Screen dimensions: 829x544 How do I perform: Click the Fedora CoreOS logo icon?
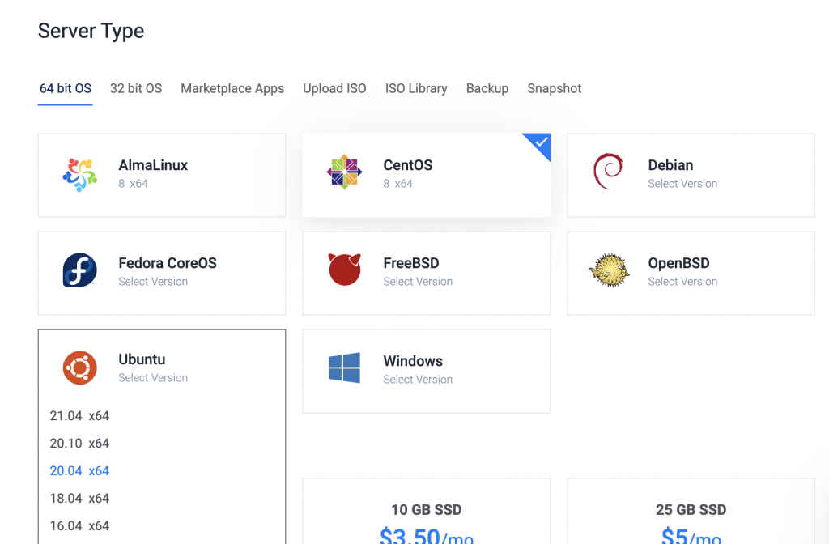point(80,270)
